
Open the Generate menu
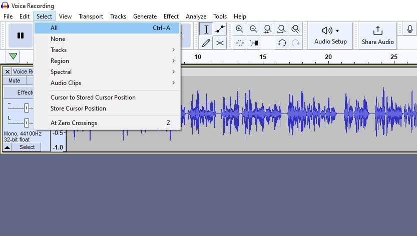[x=145, y=16]
